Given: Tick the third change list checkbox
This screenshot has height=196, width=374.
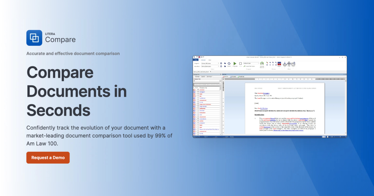Looking at the screenshot, I should pyautogui.click(x=198, y=94).
